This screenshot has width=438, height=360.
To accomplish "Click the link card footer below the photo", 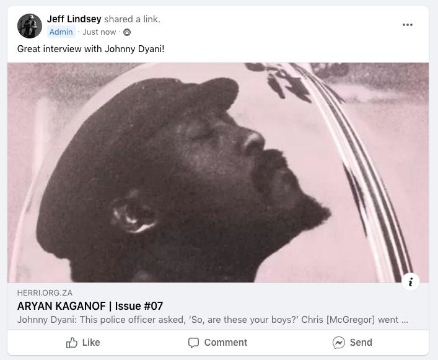I will pyautogui.click(x=218, y=306).
